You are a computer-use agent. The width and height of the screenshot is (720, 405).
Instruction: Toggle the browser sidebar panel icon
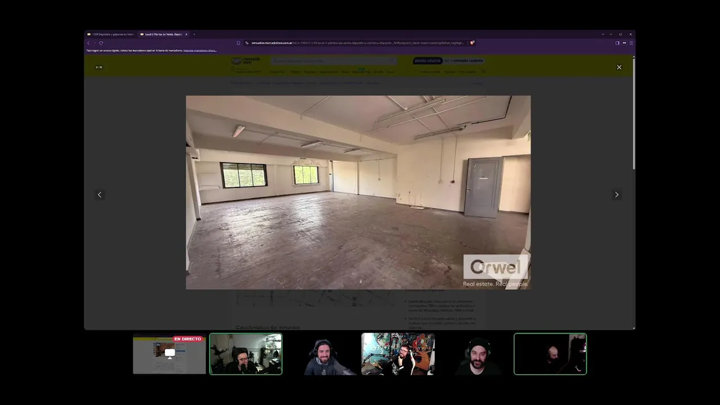(x=617, y=43)
